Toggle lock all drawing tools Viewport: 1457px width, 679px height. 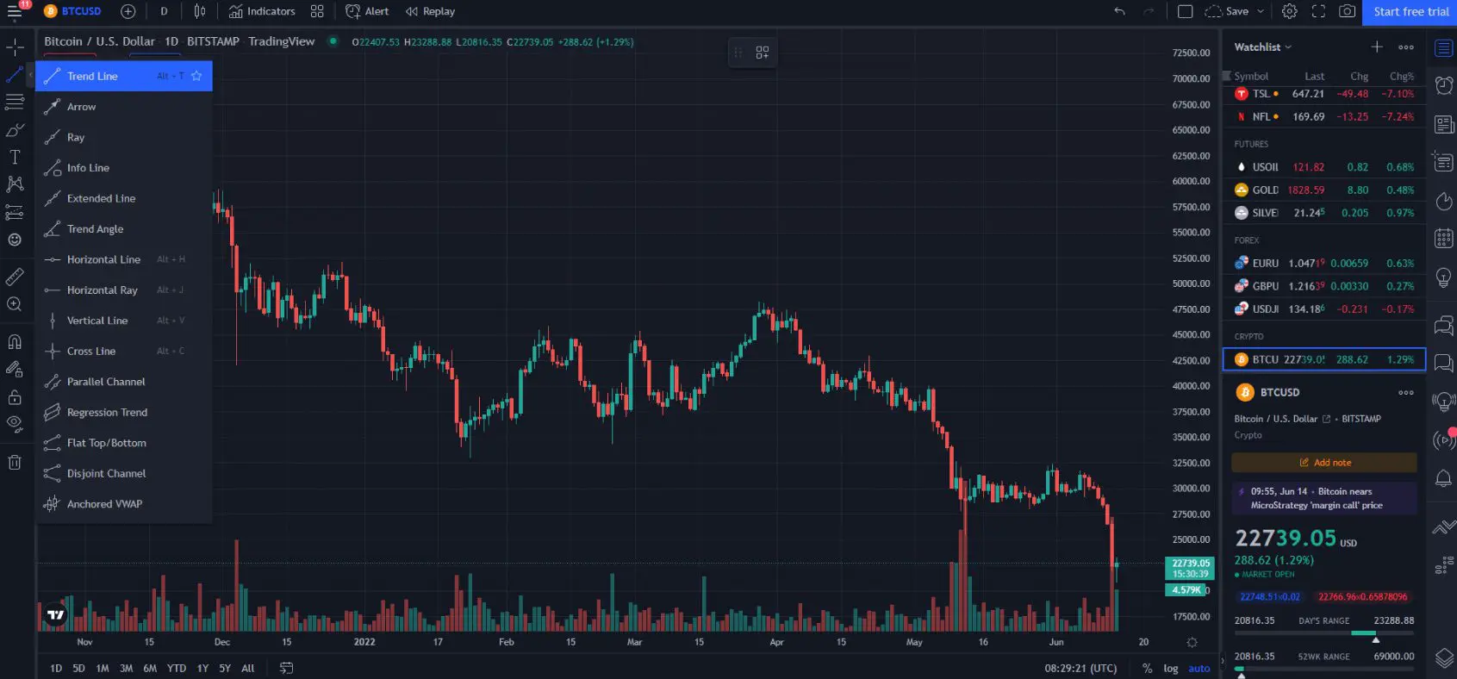(15, 397)
